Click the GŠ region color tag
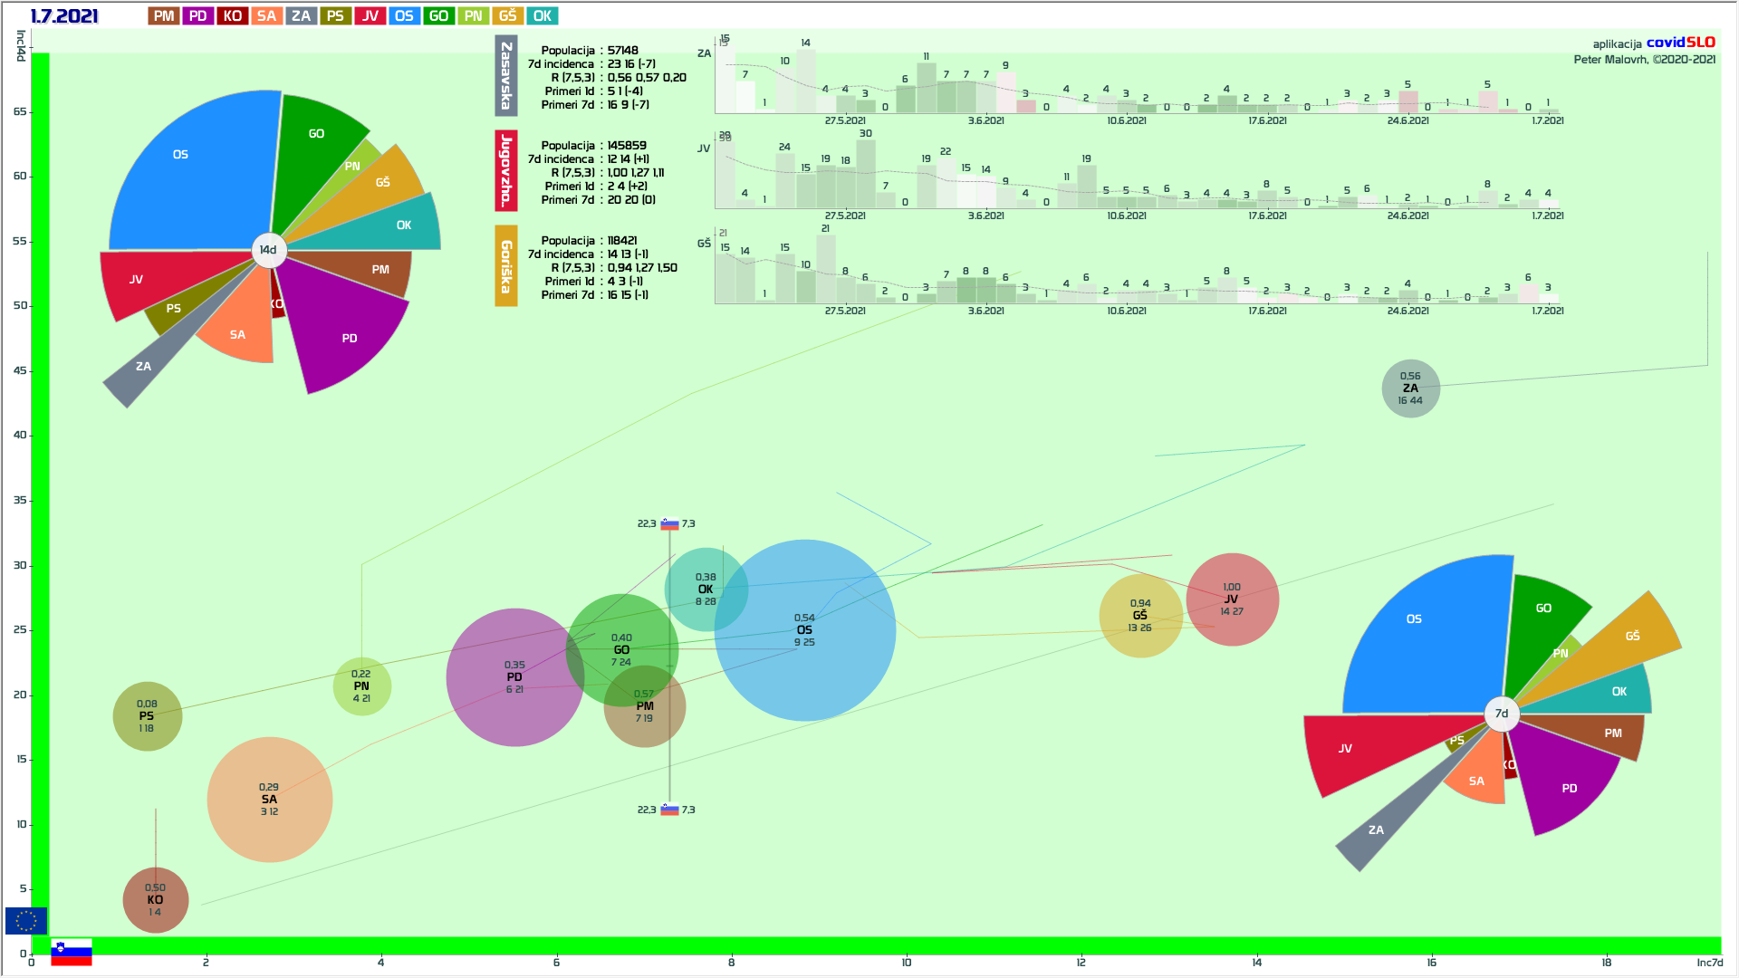1739x978 pixels. click(507, 16)
